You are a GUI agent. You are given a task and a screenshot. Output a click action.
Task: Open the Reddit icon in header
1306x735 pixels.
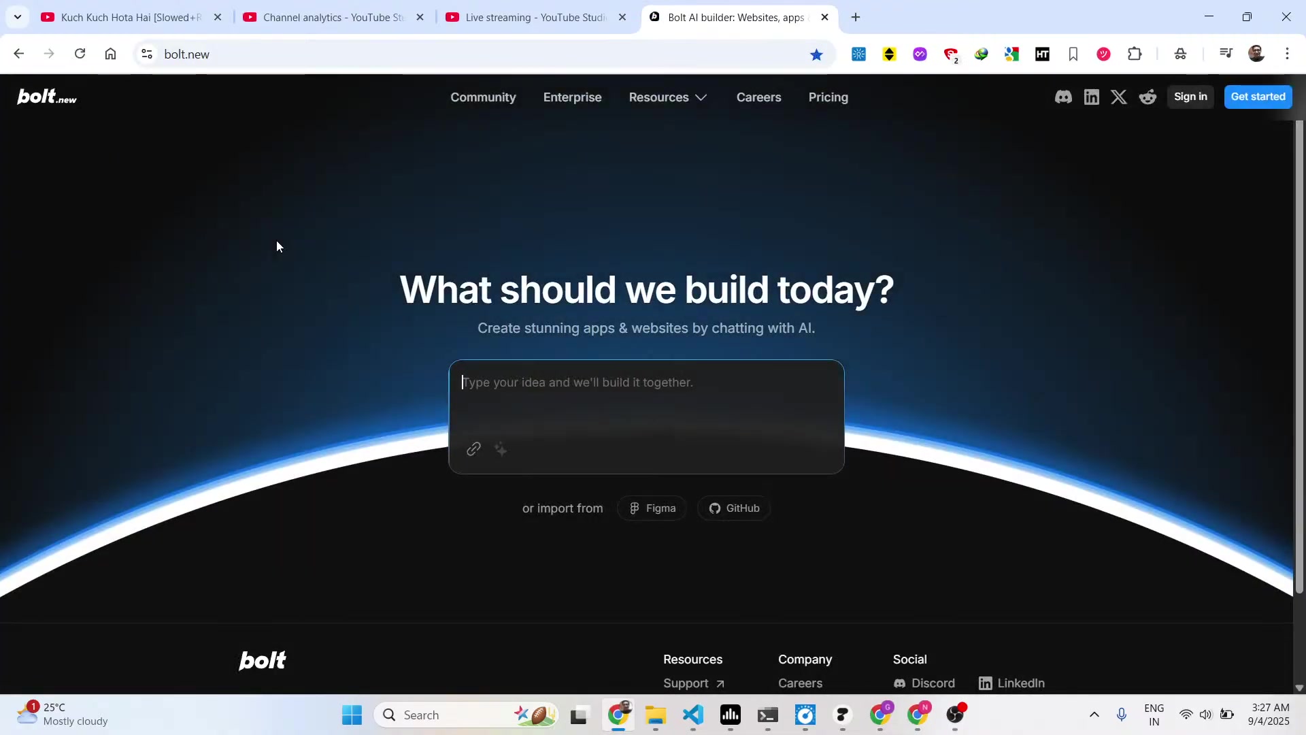pyautogui.click(x=1148, y=97)
